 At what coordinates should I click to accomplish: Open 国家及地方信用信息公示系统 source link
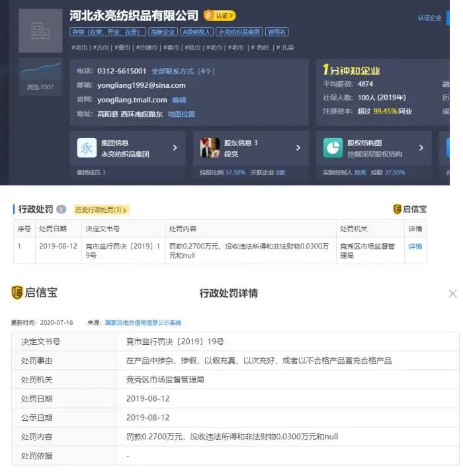[143, 322]
